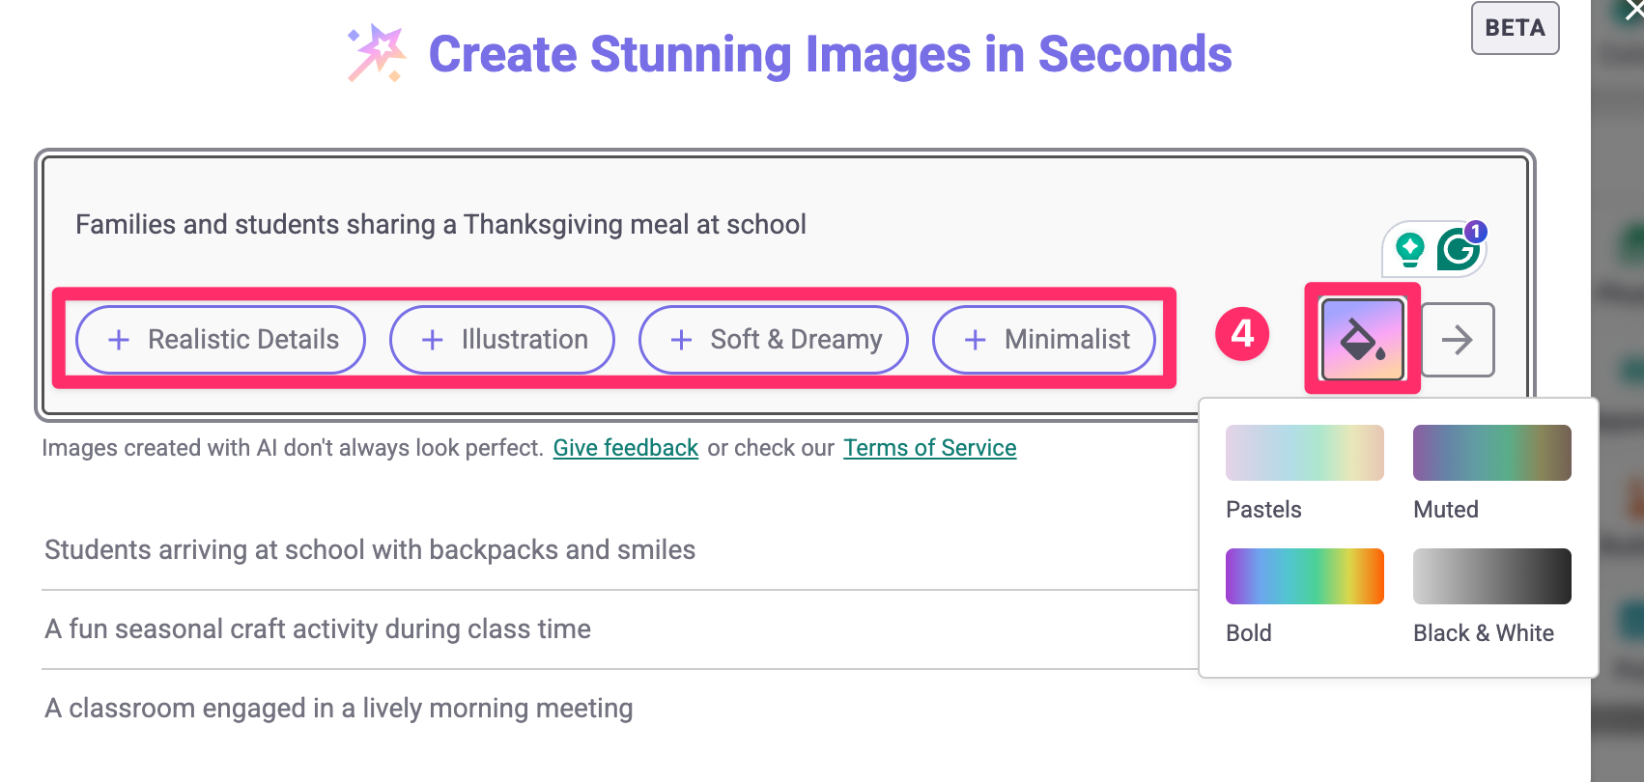Select the seasonal craft activity suggestion
This screenshot has width=1644, height=782.
click(x=318, y=629)
